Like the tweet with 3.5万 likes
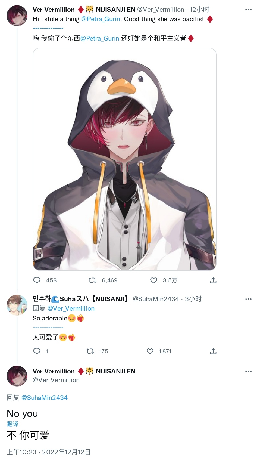Image resolution: width=257 pixels, height=460 pixels. tap(154, 280)
